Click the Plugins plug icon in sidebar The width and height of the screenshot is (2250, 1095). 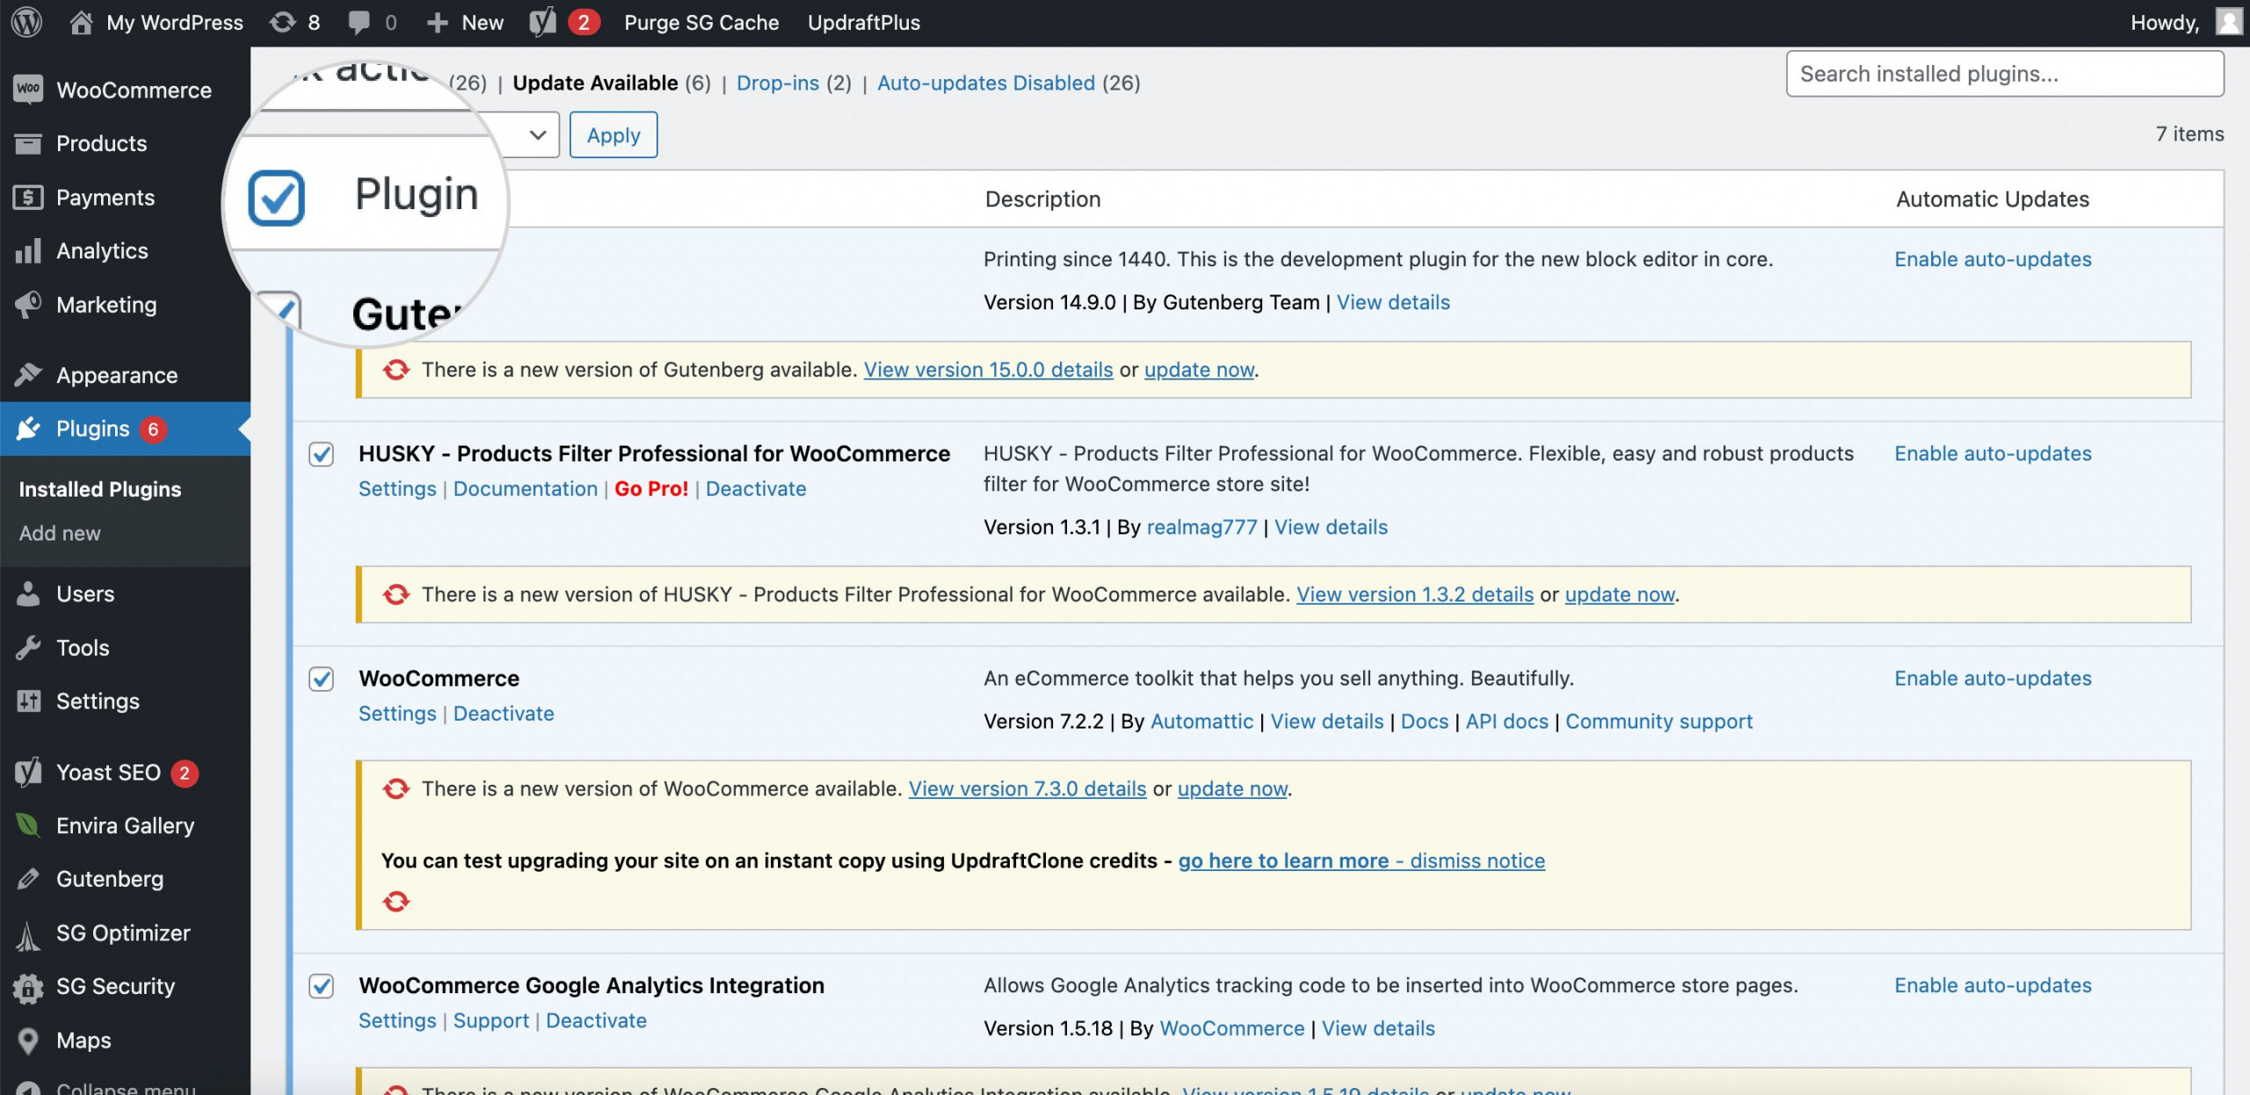[x=28, y=428]
